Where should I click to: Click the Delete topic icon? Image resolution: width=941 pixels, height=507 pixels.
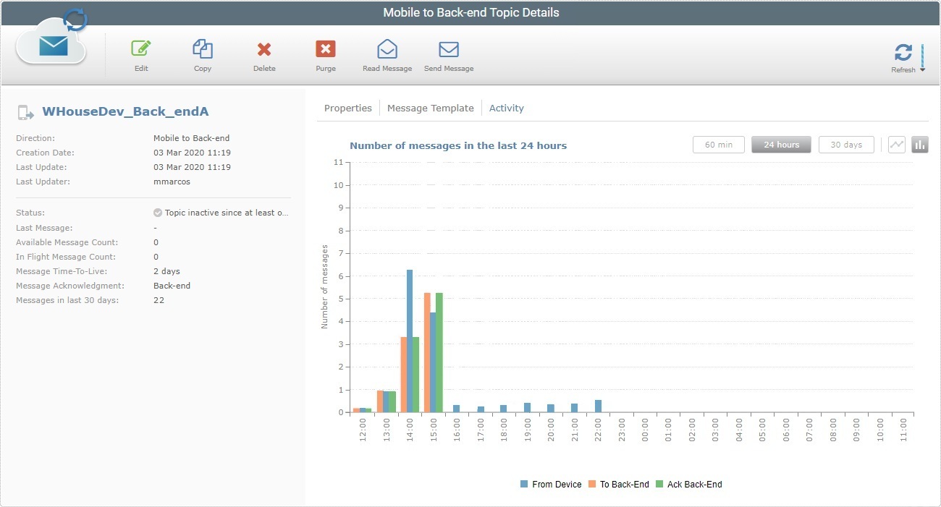[263, 55]
